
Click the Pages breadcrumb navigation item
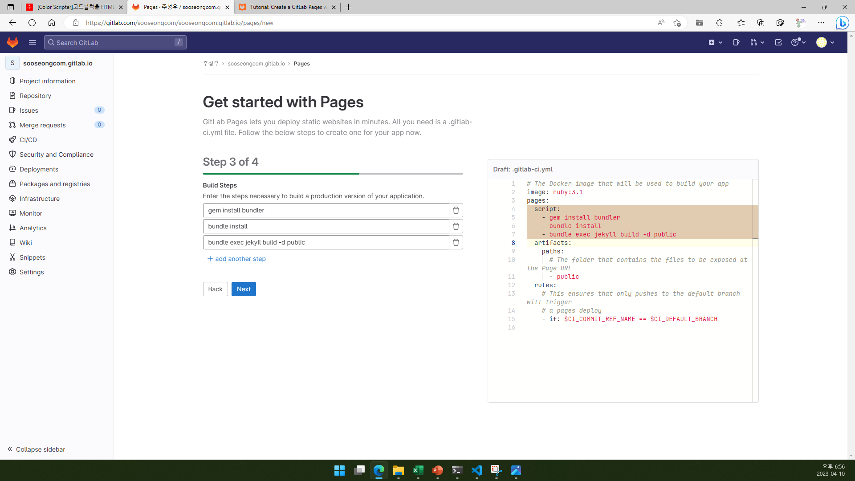tap(302, 63)
